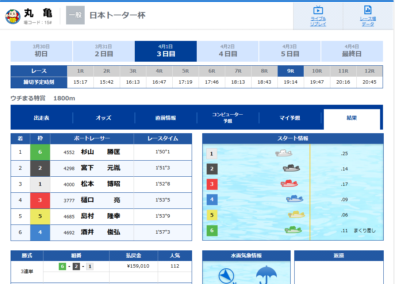Switch to race 9R
Viewport: 395px width, 284px height.
291,71
